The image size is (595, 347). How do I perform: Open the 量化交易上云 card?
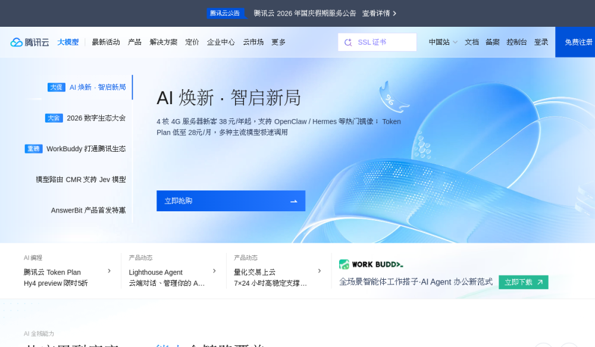click(277, 271)
